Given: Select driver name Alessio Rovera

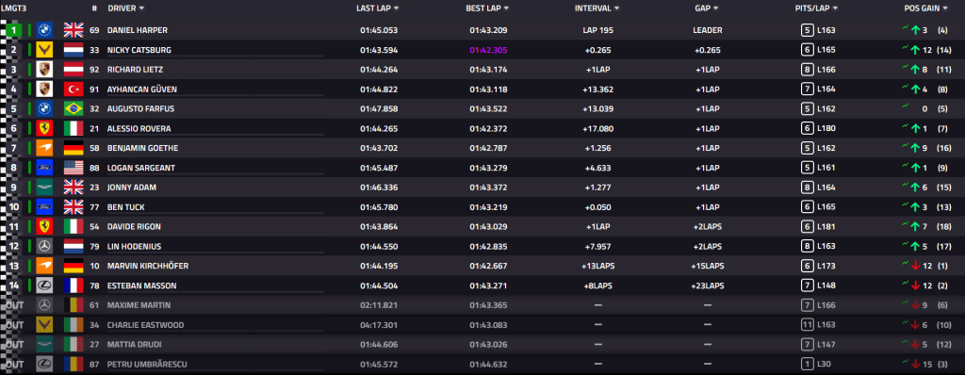Looking at the screenshot, I should 139,129.
